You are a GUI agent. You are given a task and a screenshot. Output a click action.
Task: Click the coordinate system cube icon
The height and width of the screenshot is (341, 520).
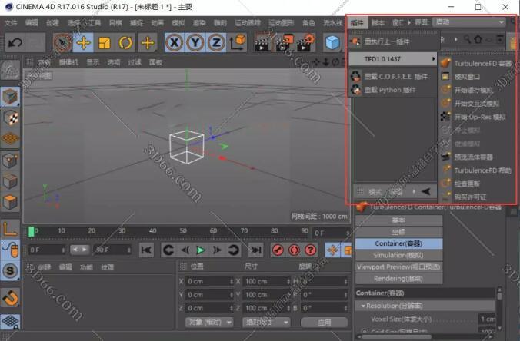(x=238, y=43)
